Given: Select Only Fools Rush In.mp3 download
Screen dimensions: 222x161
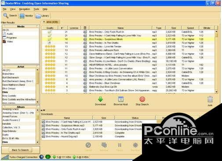Looking at the screenshot, I should (92, 129).
